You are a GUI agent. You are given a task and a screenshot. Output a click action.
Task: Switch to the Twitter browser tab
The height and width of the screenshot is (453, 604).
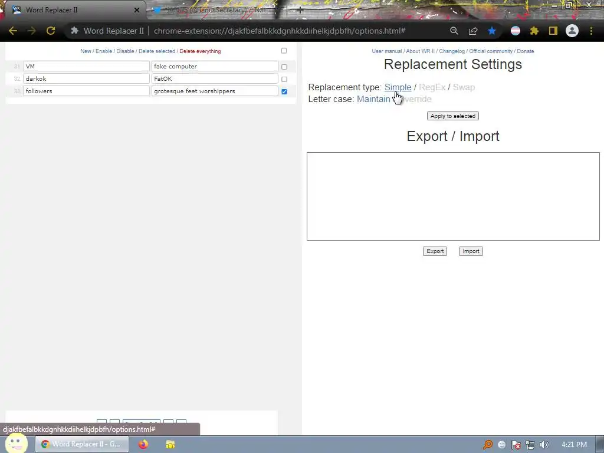[x=216, y=10]
